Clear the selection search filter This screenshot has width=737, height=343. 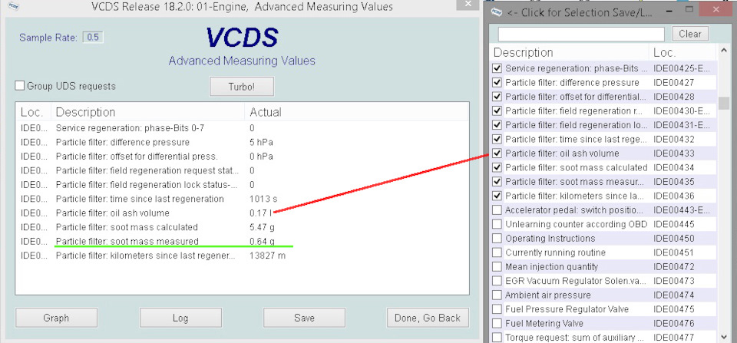(x=690, y=34)
